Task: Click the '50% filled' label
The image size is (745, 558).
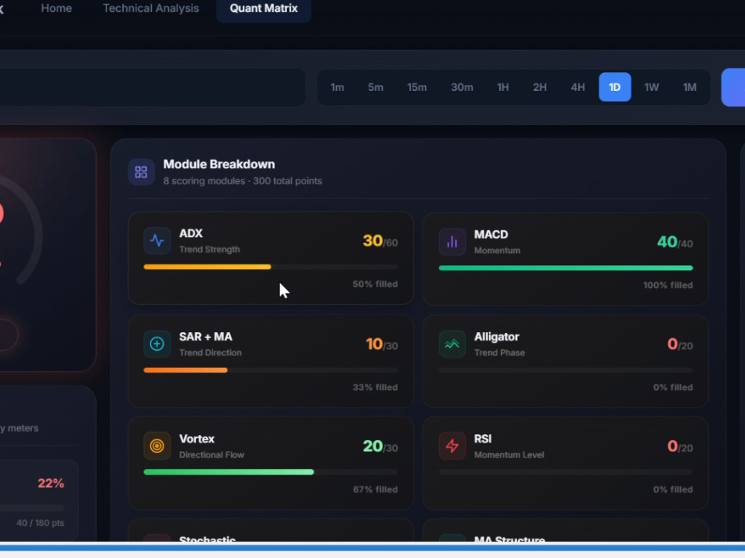Action: [375, 285]
